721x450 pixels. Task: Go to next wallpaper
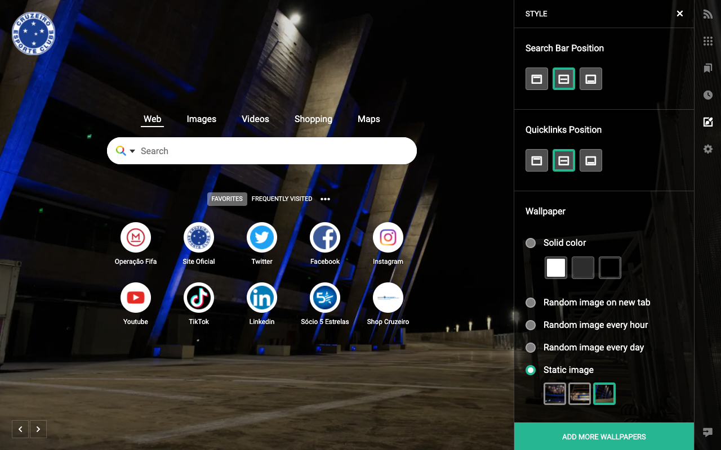coord(38,429)
